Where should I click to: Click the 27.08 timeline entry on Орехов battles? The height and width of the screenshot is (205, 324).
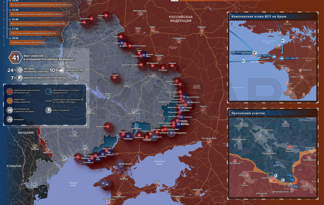[33, 33]
